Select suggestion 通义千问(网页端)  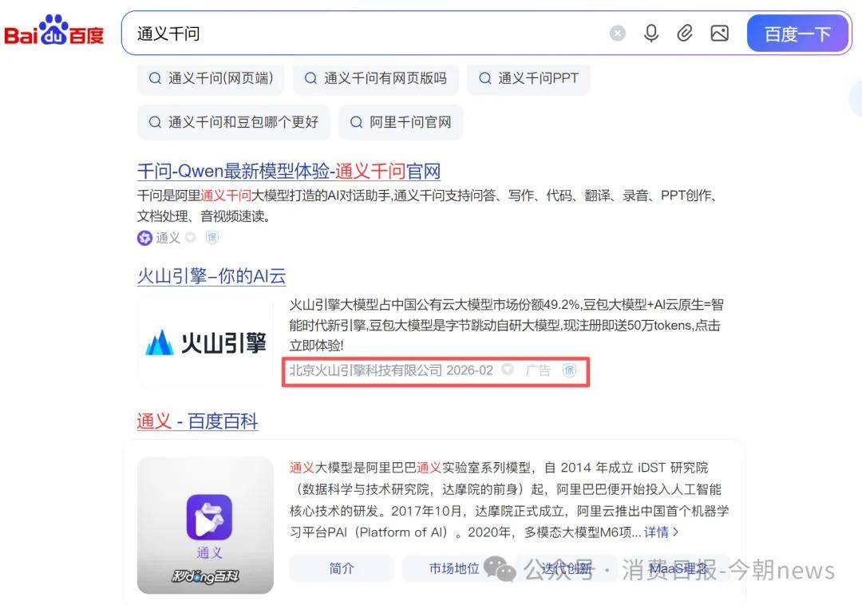coord(211,78)
